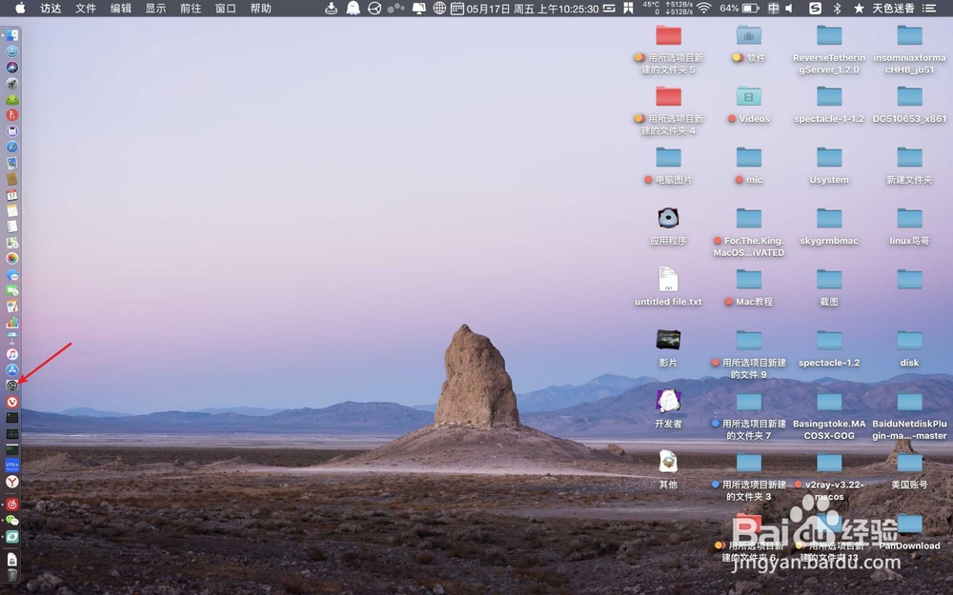This screenshot has height=595, width=953.
Task: Click the QQ ghost icon in menu bar
Action: pyautogui.click(x=353, y=8)
